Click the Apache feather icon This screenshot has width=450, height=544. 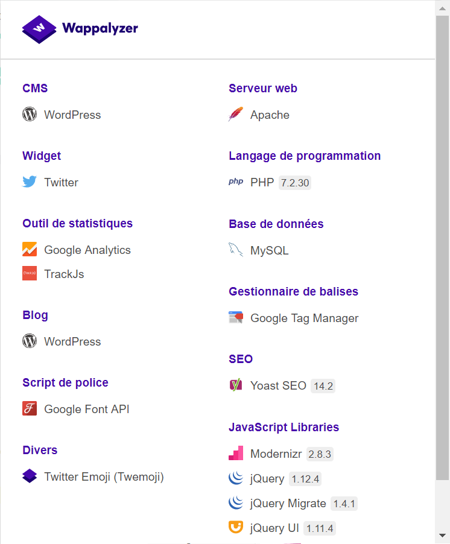click(236, 115)
